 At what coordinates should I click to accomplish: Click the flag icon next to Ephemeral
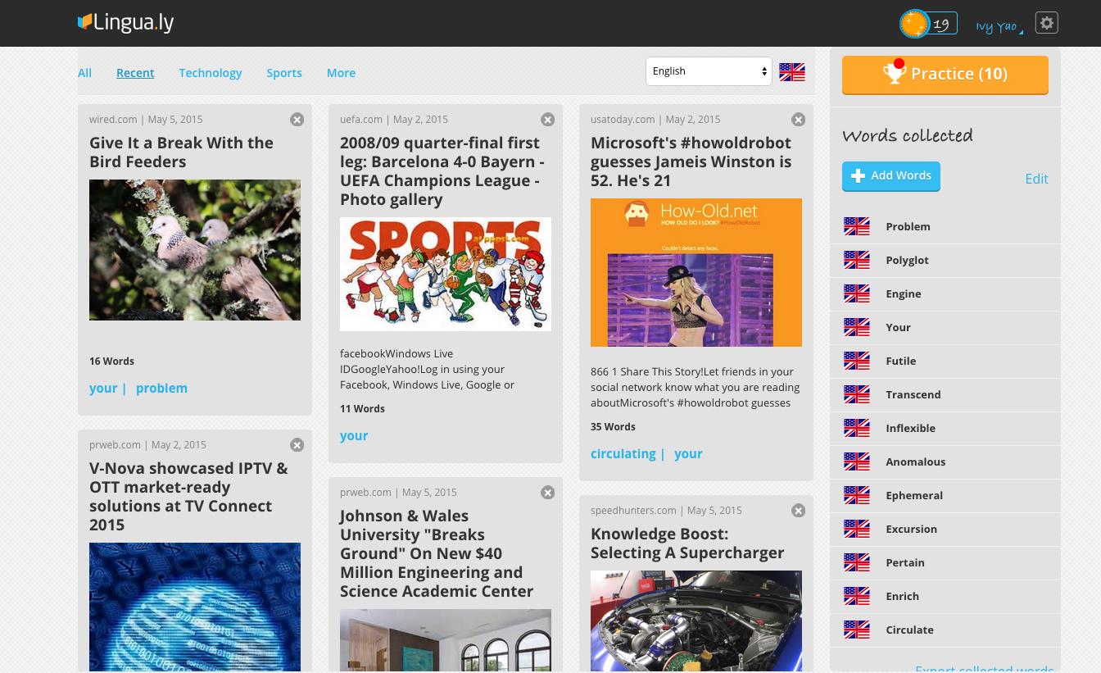click(857, 495)
